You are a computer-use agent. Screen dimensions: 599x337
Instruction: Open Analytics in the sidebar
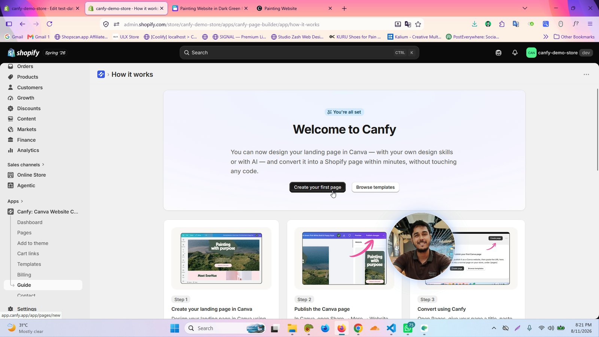28,150
